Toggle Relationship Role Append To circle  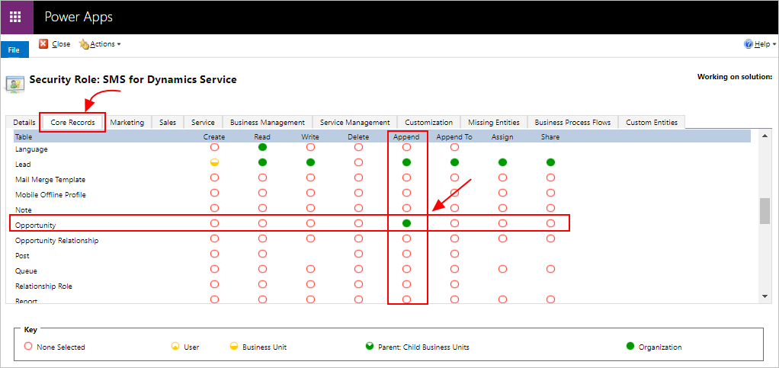tap(454, 284)
